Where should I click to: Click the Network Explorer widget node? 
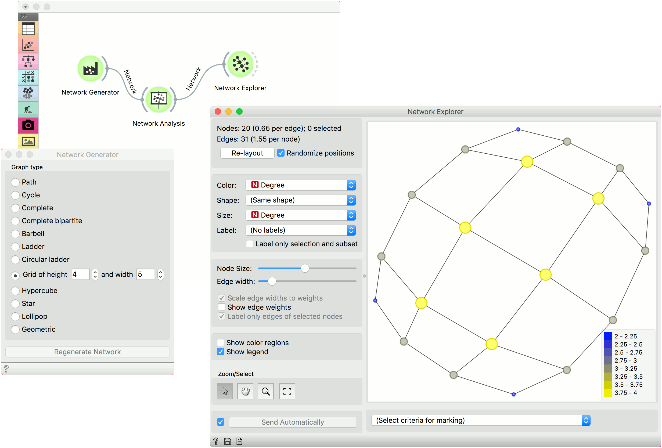pos(240,64)
